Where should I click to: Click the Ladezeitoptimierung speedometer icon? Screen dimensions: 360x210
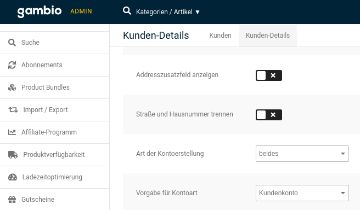click(x=13, y=177)
